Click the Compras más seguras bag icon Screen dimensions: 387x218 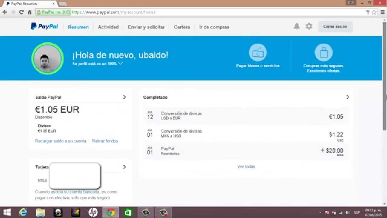coord(324,52)
